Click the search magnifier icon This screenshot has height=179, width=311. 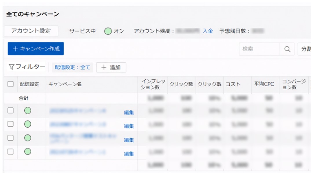pyautogui.click(x=287, y=49)
